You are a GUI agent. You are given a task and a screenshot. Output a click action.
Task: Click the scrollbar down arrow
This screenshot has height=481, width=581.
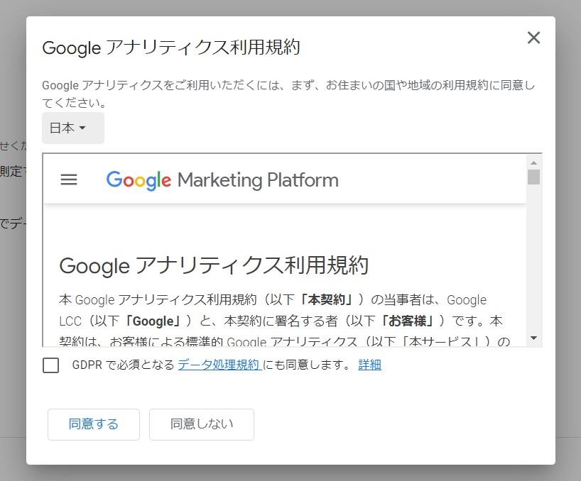(x=533, y=337)
